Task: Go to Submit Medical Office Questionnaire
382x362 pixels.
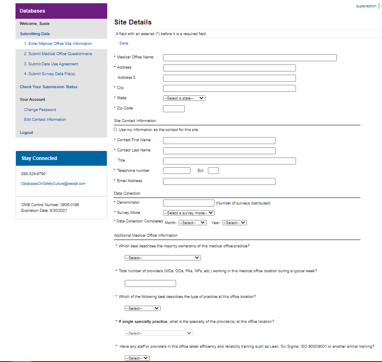Action: click(58, 53)
